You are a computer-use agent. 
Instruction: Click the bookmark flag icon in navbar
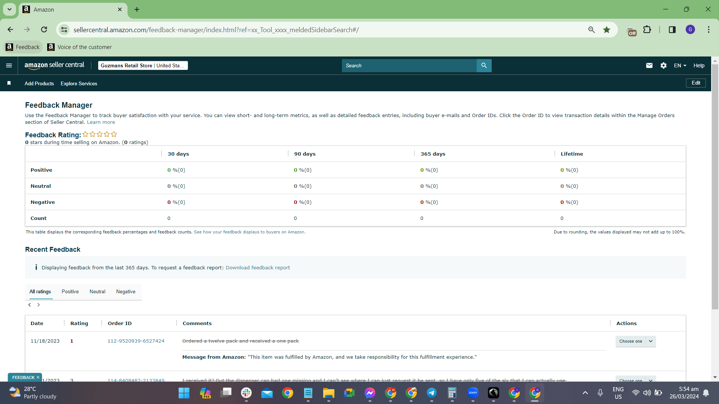pyautogui.click(x=9, y=83)
